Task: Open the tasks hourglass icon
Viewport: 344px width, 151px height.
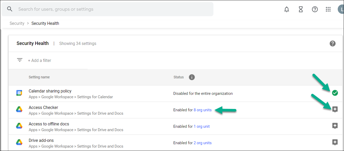Action: pyautogui.click(x=301, y=9)
